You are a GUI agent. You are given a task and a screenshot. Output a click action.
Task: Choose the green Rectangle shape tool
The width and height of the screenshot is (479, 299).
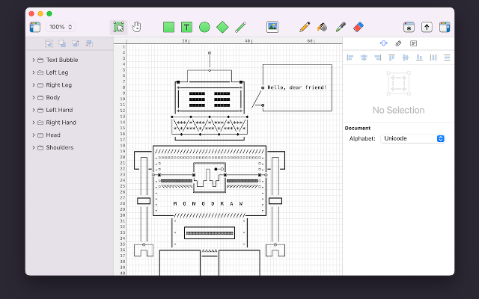point(168,27)
